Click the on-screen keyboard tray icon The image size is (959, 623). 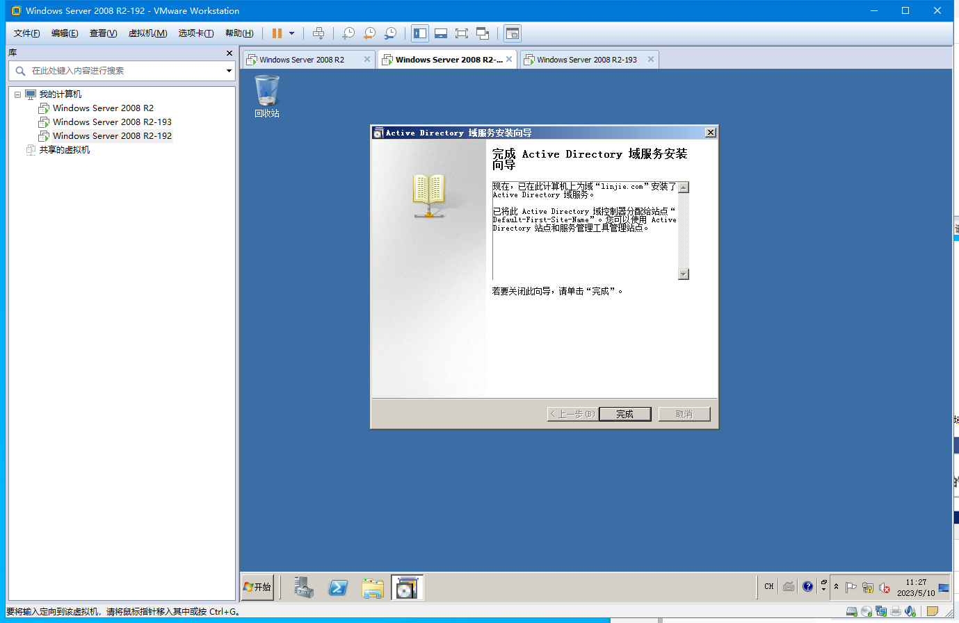pos(789,587)
